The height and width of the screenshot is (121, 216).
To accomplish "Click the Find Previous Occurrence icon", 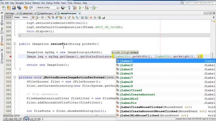I will (x=53, y=17).
